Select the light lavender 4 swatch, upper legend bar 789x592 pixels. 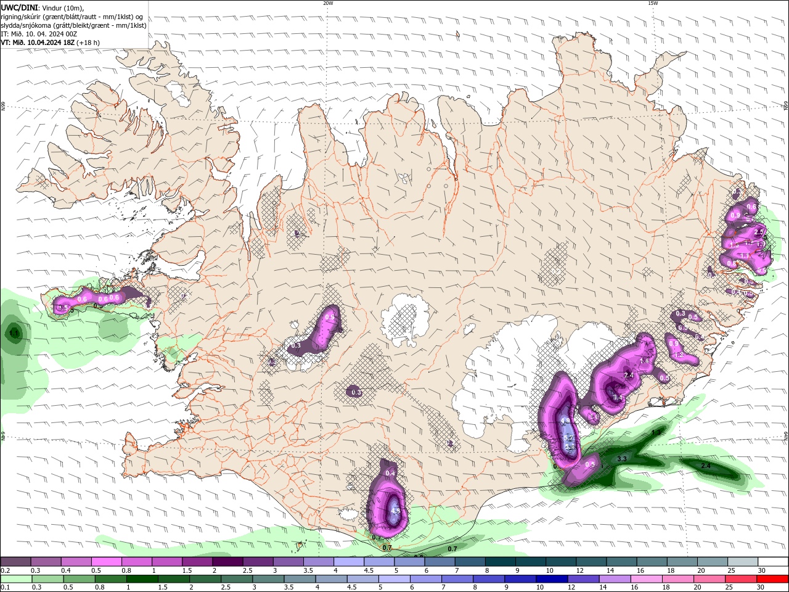click(349, 561)
